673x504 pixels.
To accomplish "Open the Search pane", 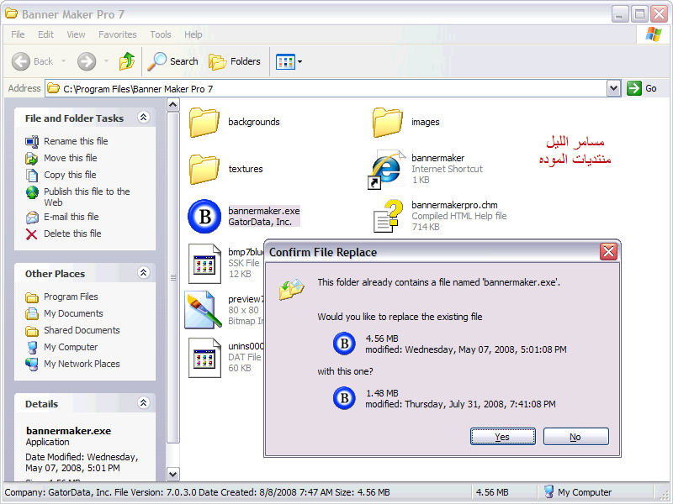I will (x=173, y=61).
